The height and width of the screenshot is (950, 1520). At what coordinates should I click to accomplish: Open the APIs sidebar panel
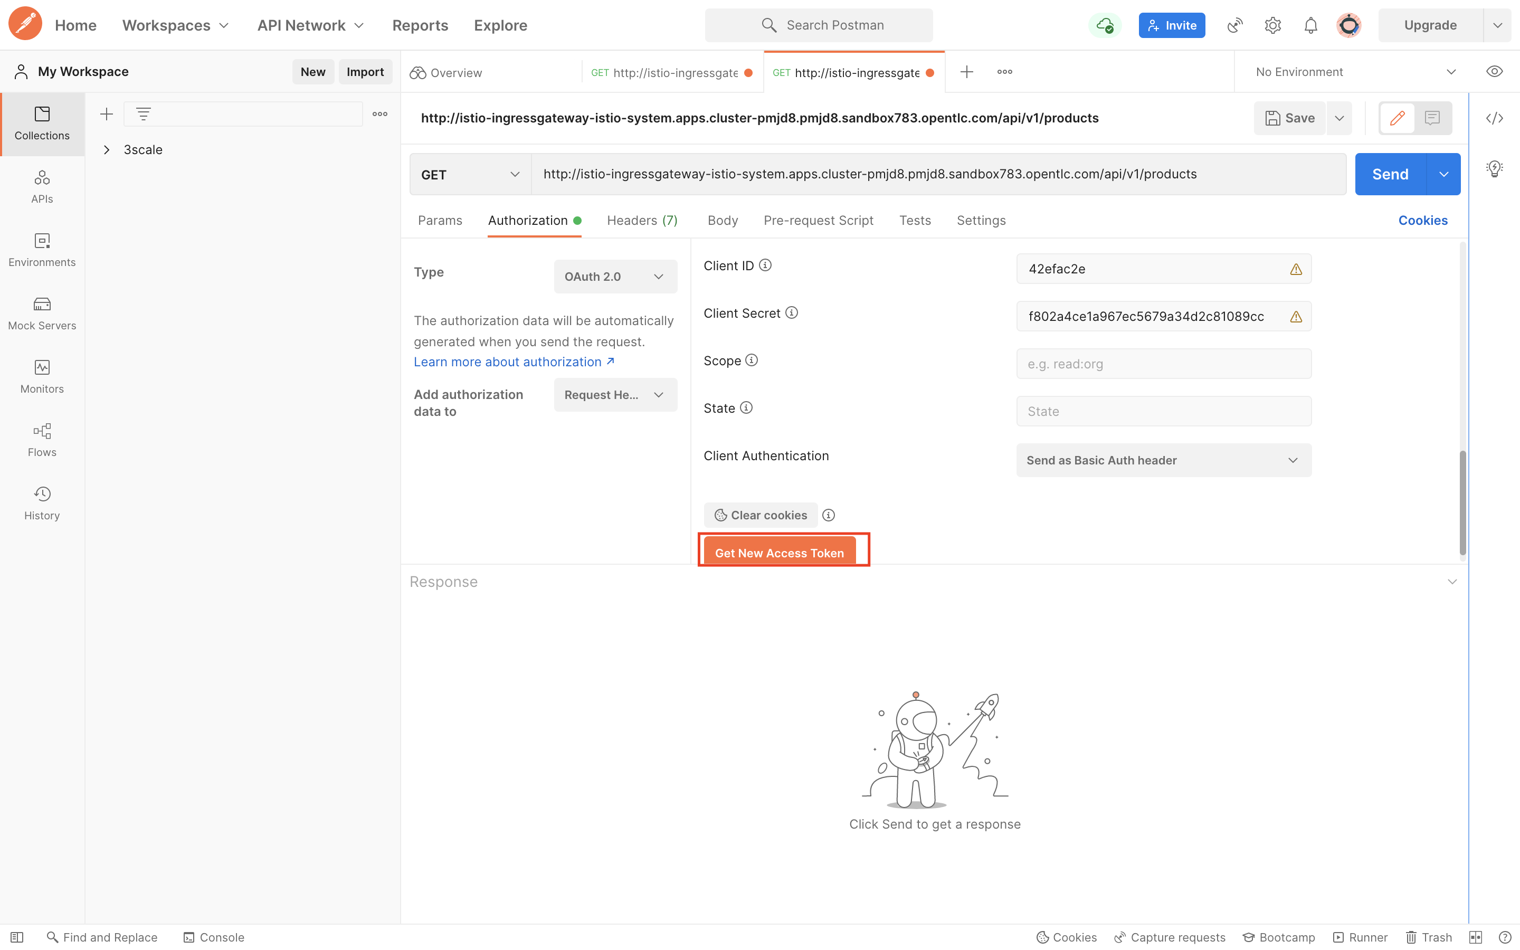coord(42,187)
